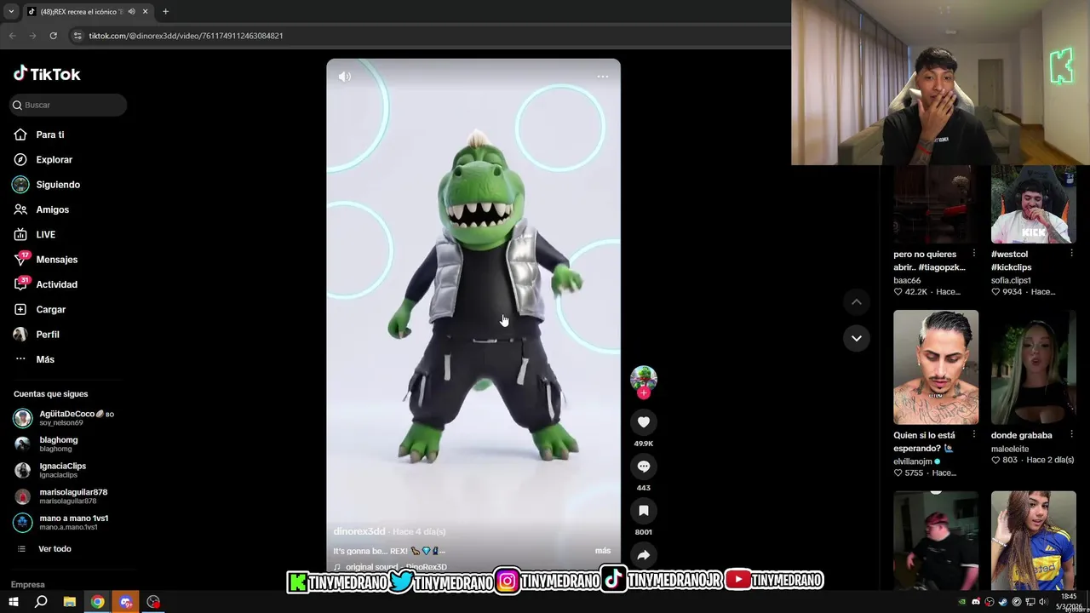Open Mensajes inbox
Image resolution: width=1090 pixels, height=613 pixels.
[x=46, y=260]
